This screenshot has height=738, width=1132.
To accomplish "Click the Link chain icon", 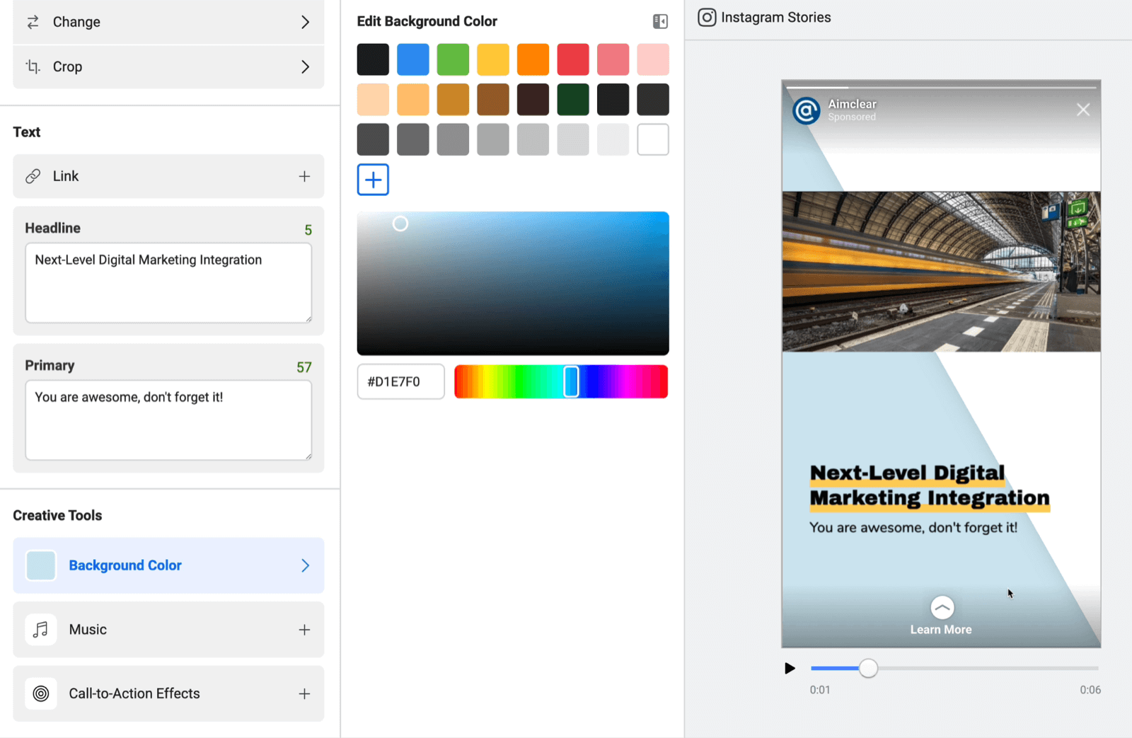I will click(x=33, y=176).
